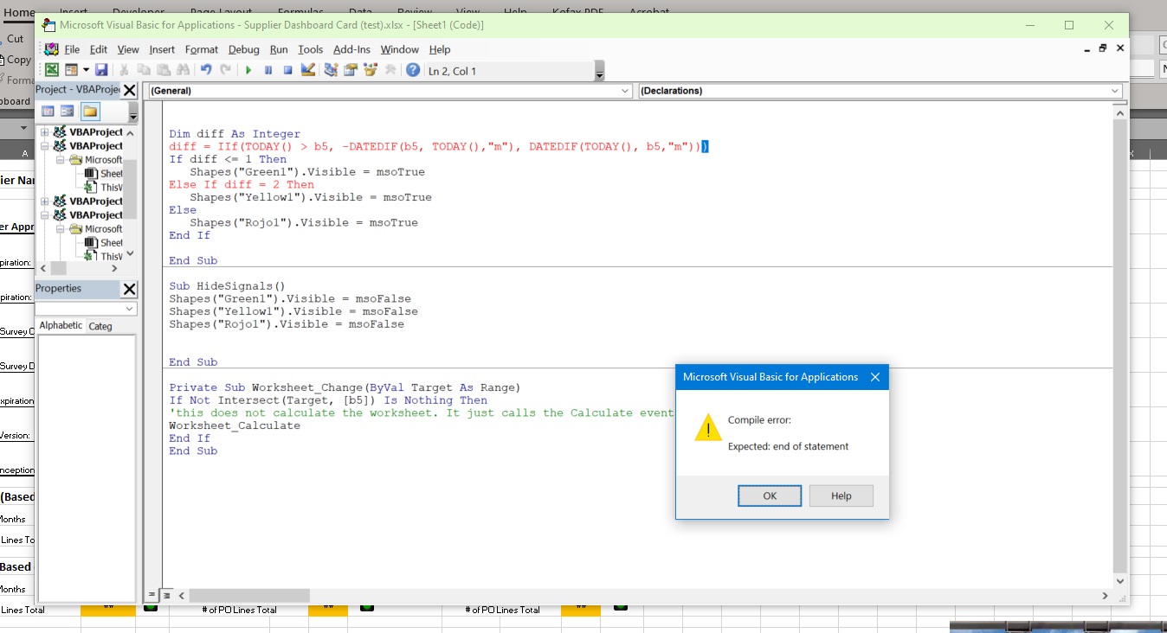1167x633 pixels.
Task: Open the Standard toolbar options arrow
Action: click(599, 71)
